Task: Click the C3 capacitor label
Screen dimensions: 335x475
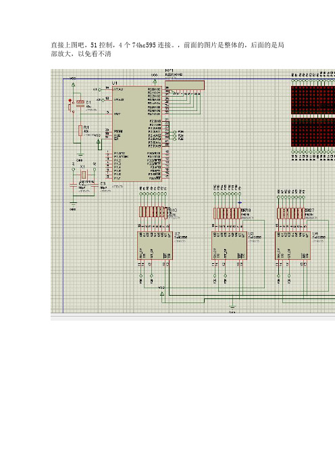Action: coord(103,184)
